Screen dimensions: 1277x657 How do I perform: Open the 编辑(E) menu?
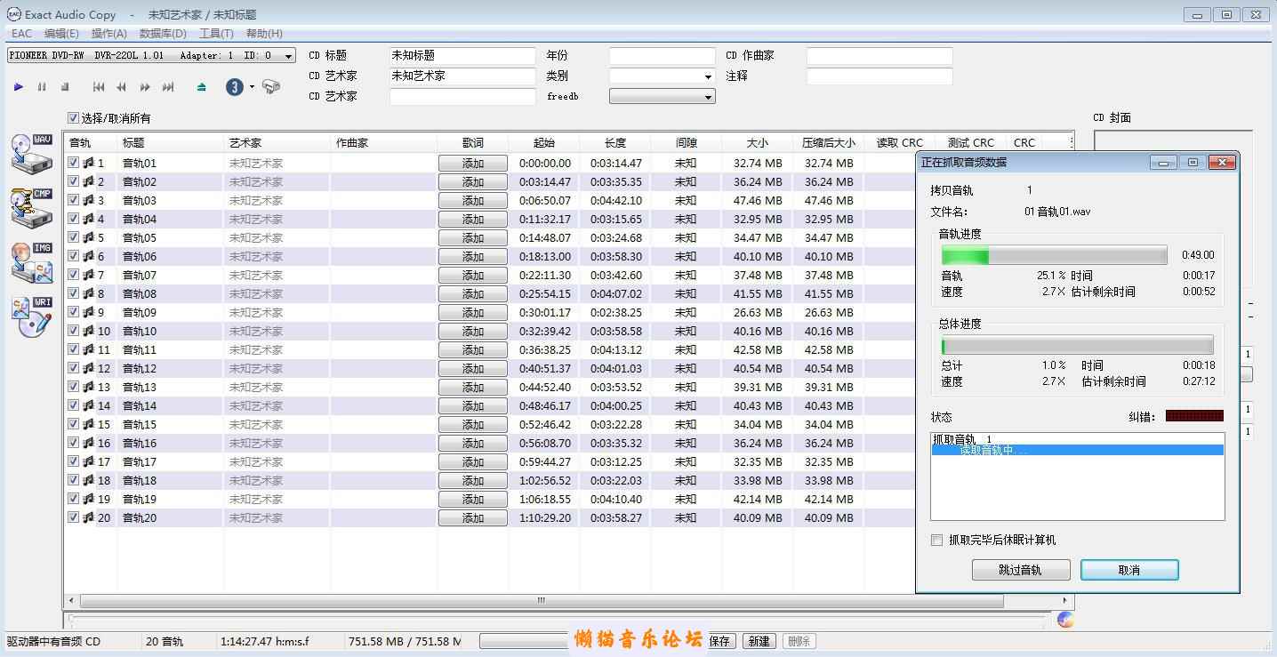(x=61, y=34)
